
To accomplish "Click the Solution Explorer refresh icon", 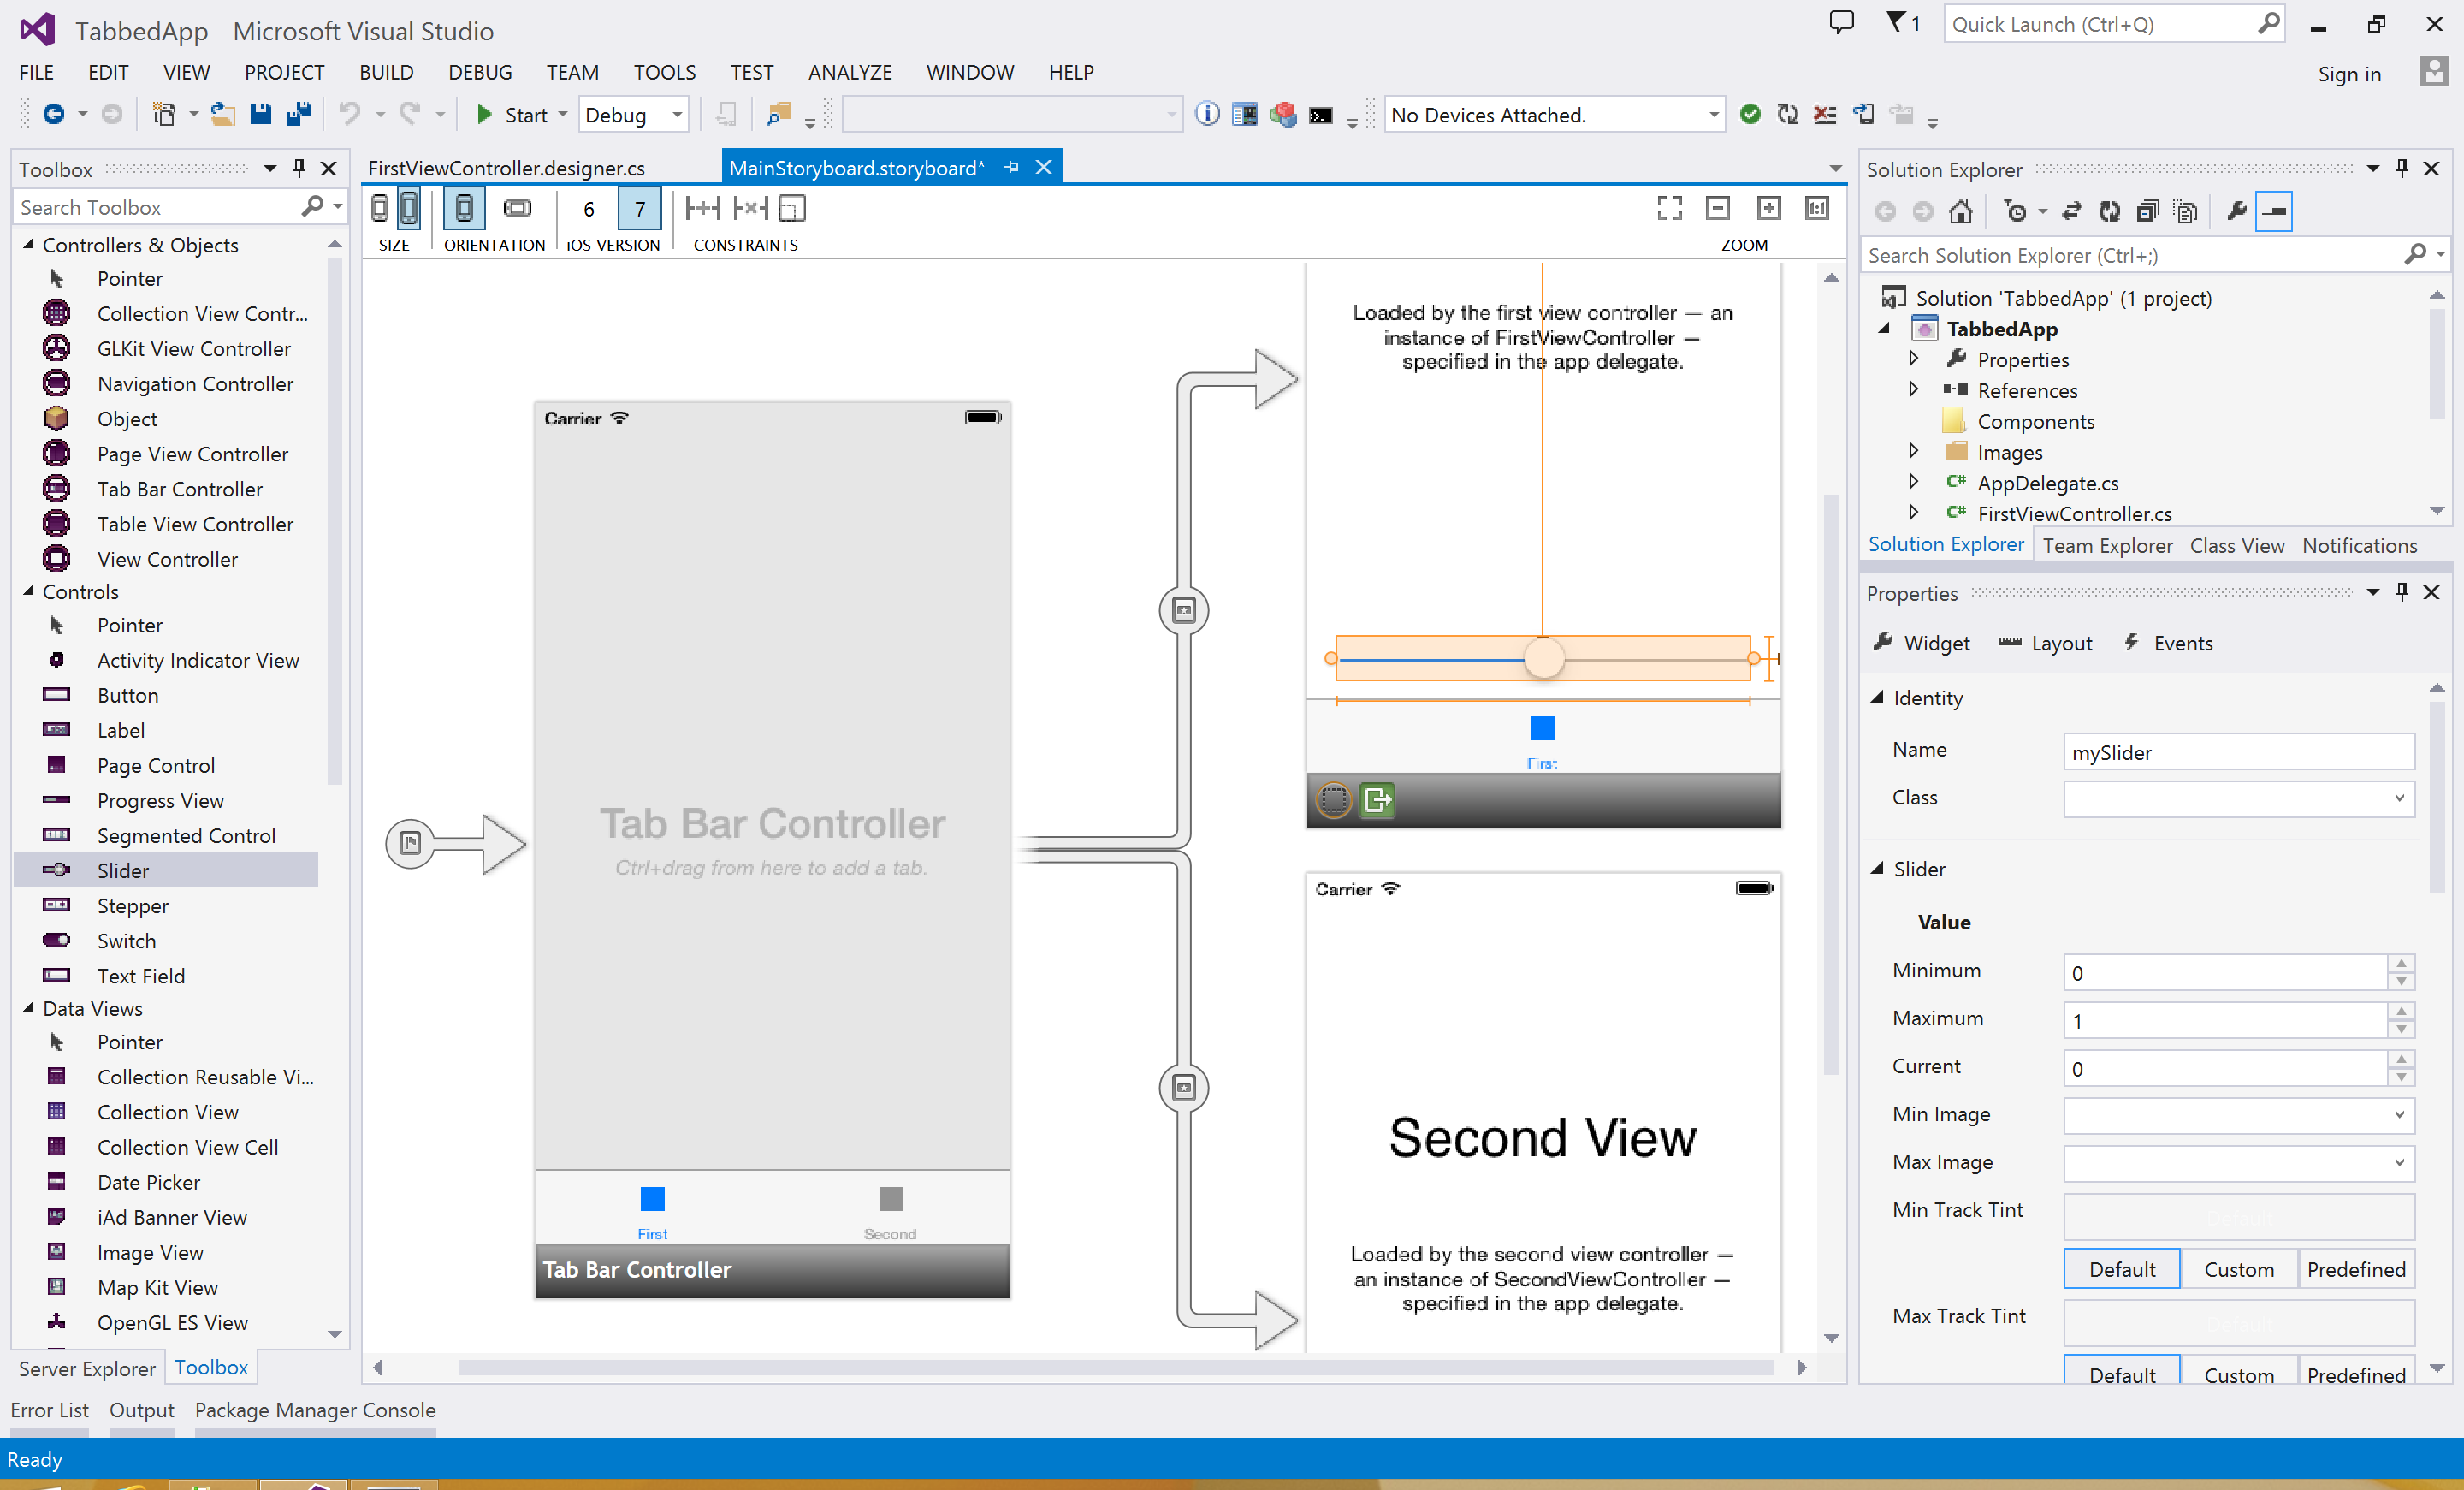I will pos(2112,210).
